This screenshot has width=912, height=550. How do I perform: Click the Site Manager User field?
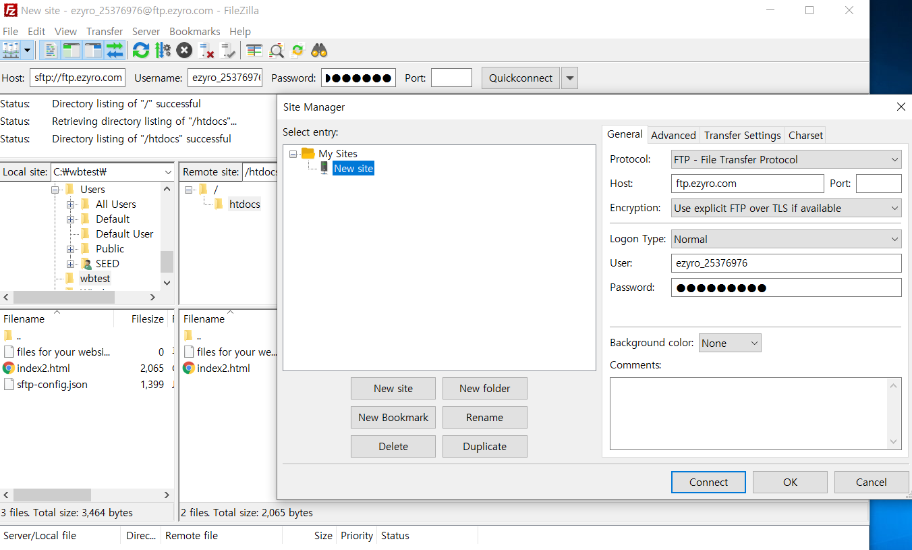(787, 263)
